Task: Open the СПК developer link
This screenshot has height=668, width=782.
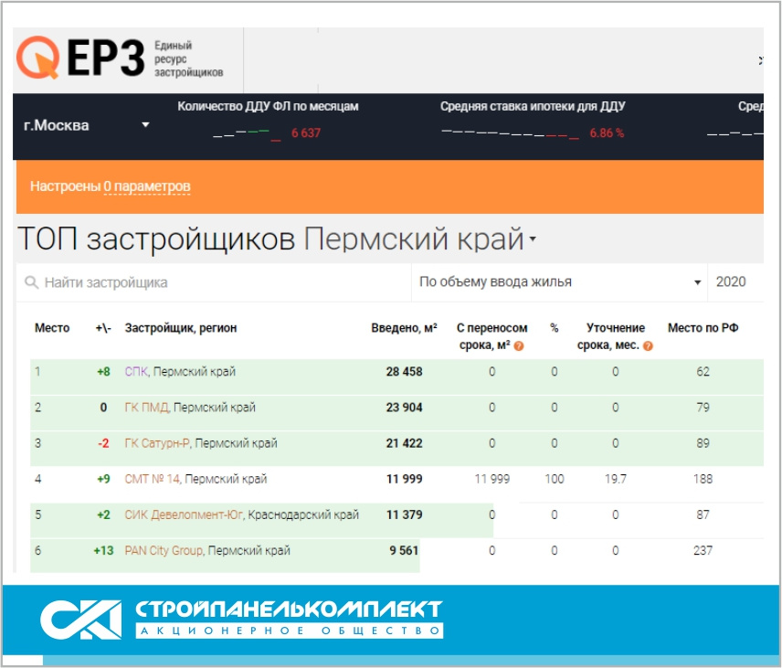Action: click(x=136, y=372)
